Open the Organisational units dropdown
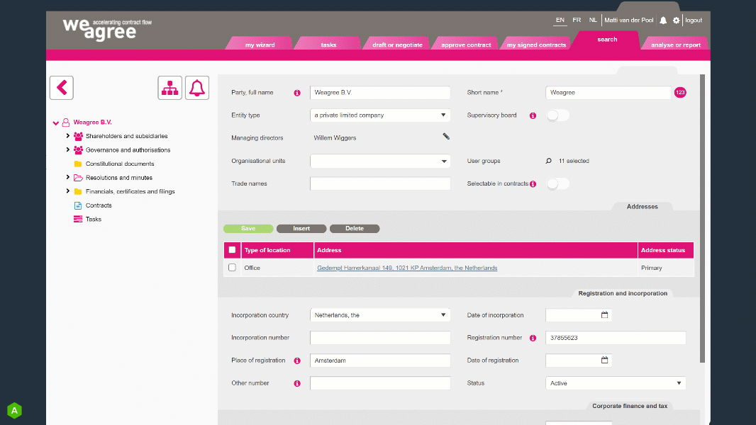This screenshot has width=756, height=425. (x=380, y=161)
